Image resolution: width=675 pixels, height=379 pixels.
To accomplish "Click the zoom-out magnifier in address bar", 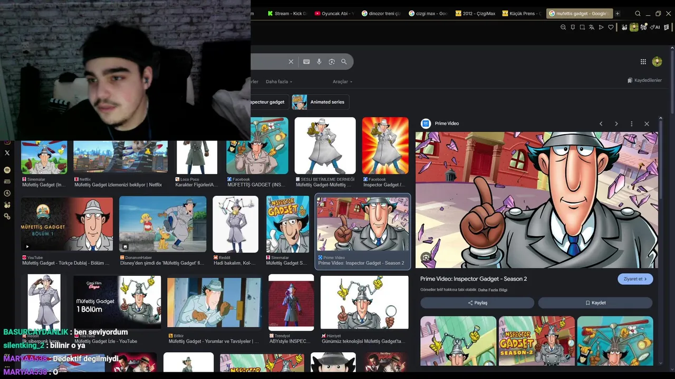I will click(563, 27).
